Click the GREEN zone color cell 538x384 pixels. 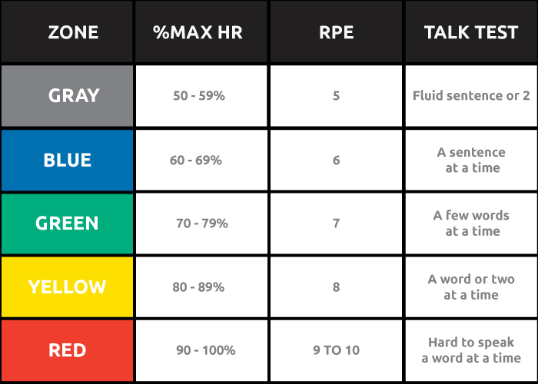67,223
